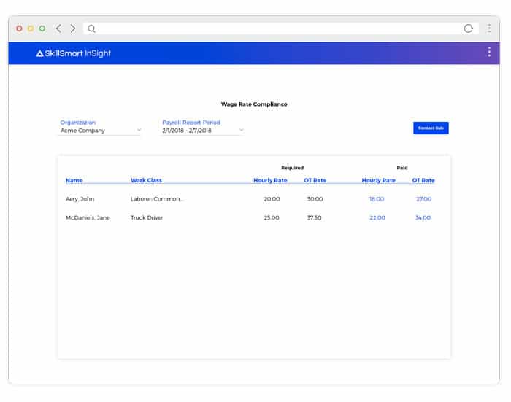Open paid hourly rate 18.00 link
Screen dimensions: 511x402
click(377, 199)
